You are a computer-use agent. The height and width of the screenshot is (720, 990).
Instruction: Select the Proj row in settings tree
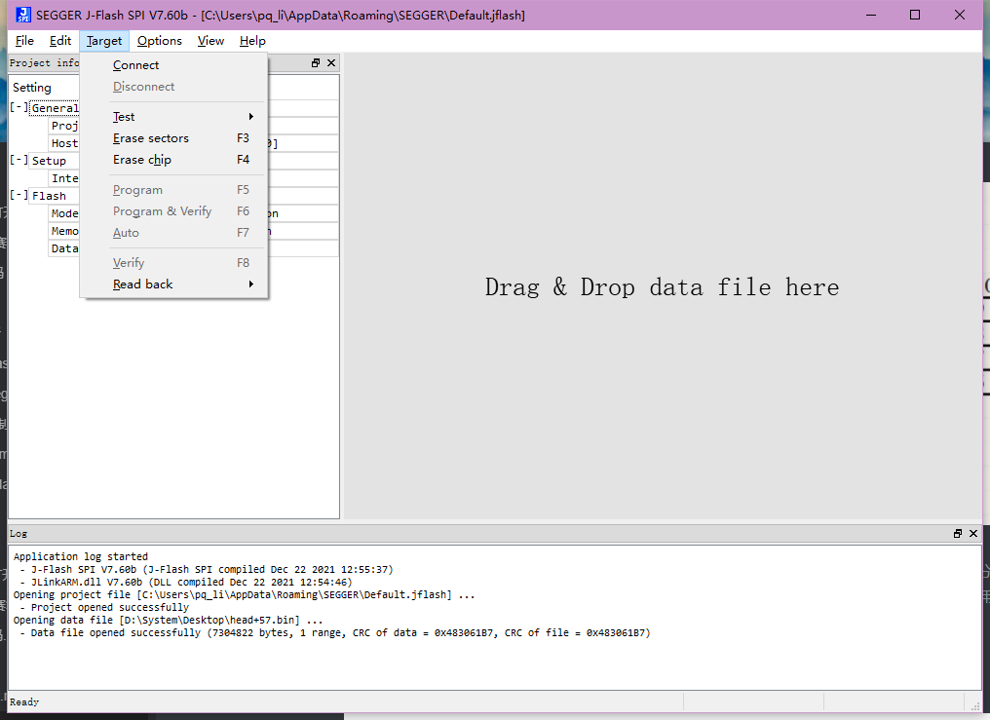coord(65,126)
